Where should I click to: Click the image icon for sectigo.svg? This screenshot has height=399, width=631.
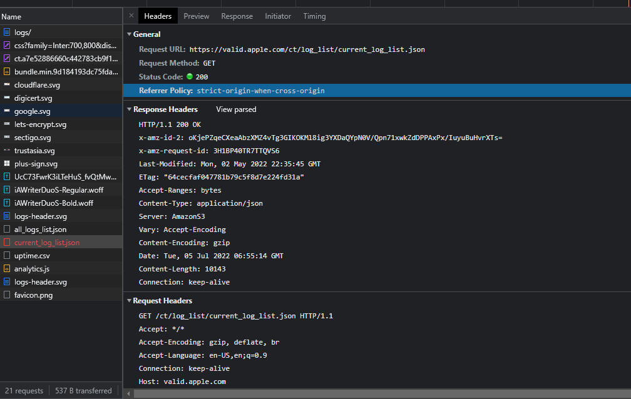coord(7,137)
